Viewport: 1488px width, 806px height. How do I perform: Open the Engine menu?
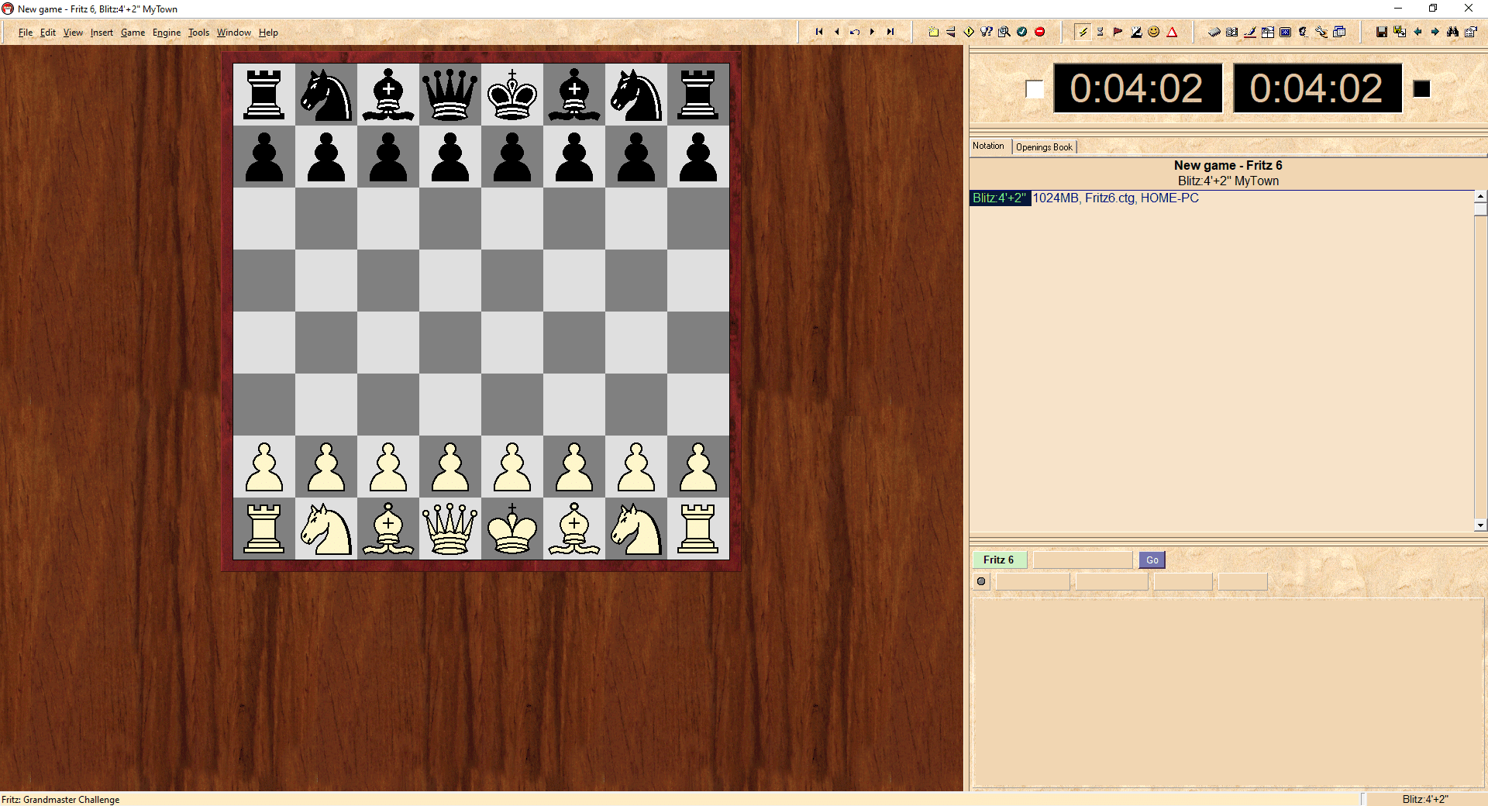pyautogui.click(x=166, y=33)
